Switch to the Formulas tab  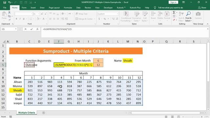pyautogui.click(x=68, y=8)
